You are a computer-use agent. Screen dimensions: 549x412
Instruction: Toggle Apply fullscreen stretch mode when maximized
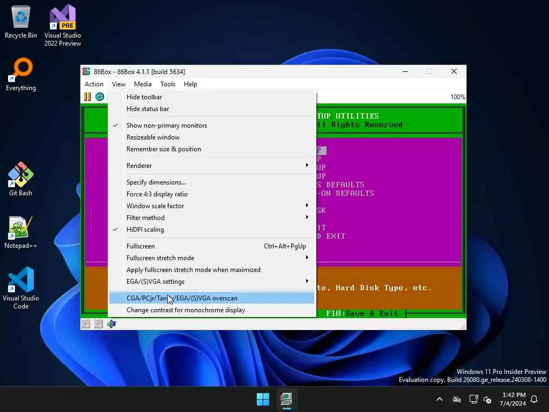(x=211, y=270)
